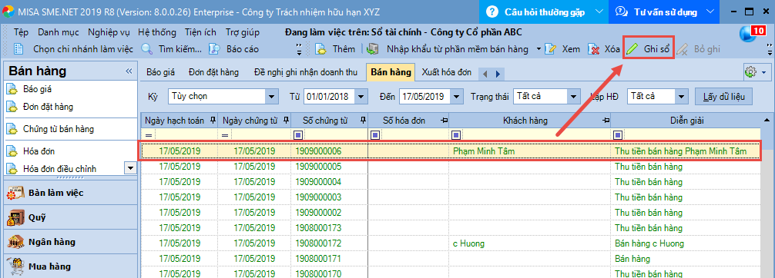The width and height of the screenshot is (775, 278).
Task: Switch to the Xuất hóa đơn tab
Action: 446,72
